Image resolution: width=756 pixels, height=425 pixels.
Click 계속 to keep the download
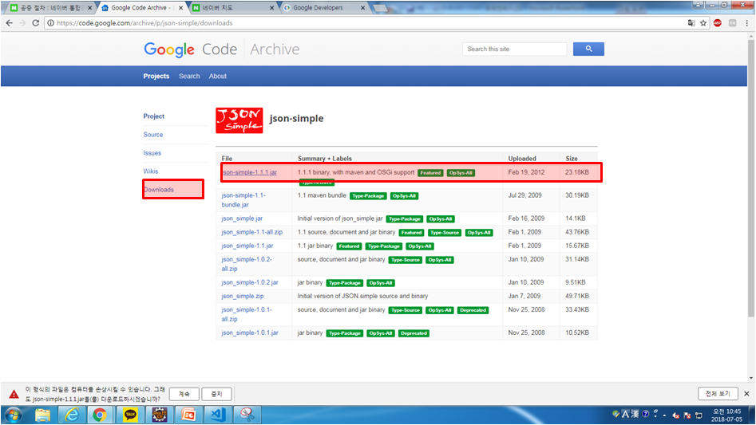tap(184, 394)
